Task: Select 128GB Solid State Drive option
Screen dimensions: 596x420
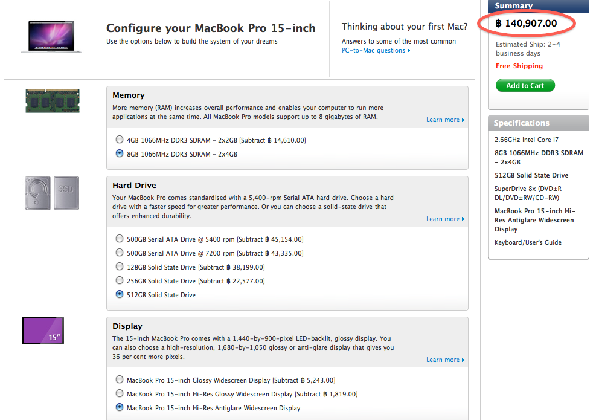Action: point(120,267)
